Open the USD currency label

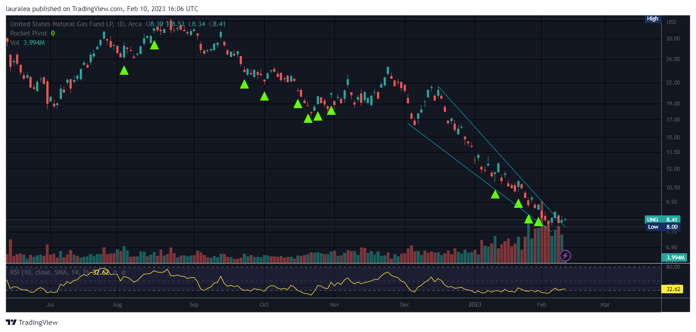(x=671, y=22)
